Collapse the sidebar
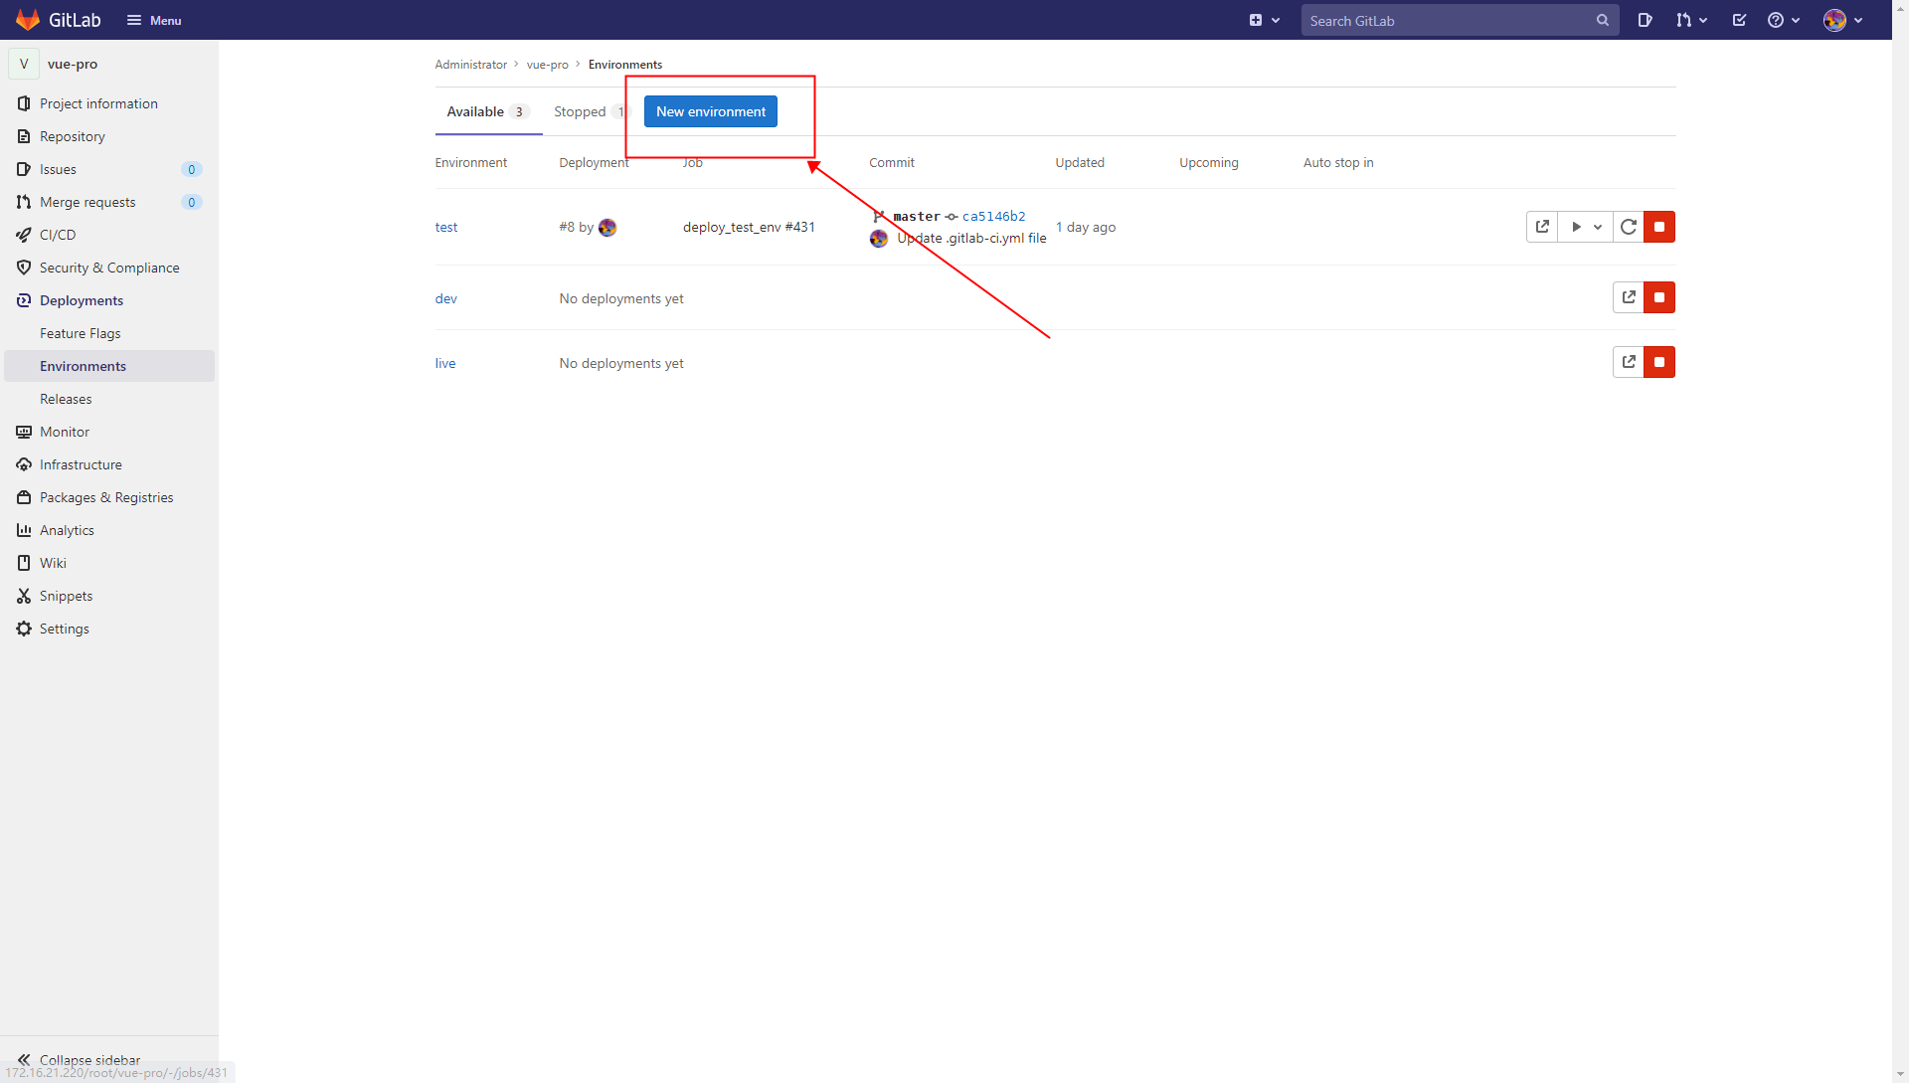Screen dimensions: 1909x1083 pyautogui.click(x=80, y=1059)
